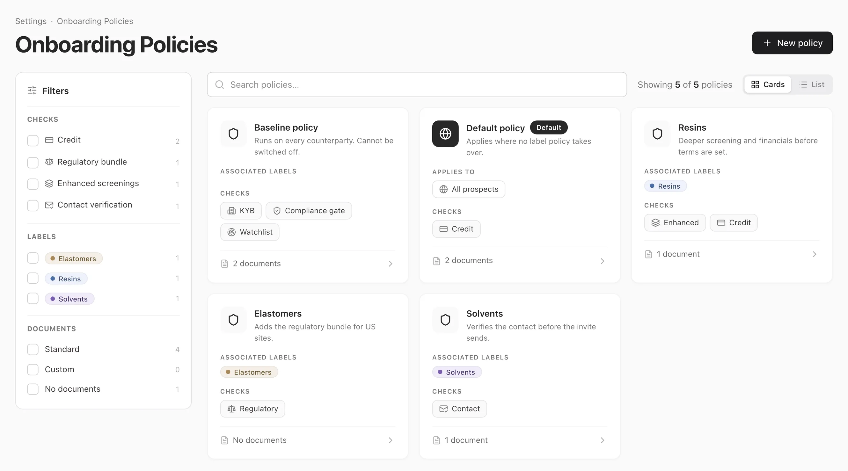Toggle the Contact verification filter checkbox
The width and height of the screenshot is (848, 471).
click(x=33, y=206)
